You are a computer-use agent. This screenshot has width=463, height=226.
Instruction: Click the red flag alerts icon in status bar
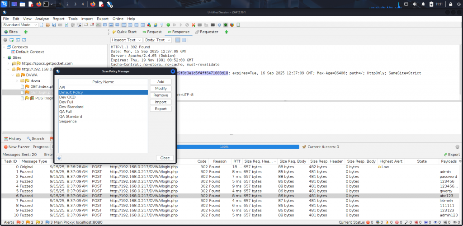pos(18,222)
